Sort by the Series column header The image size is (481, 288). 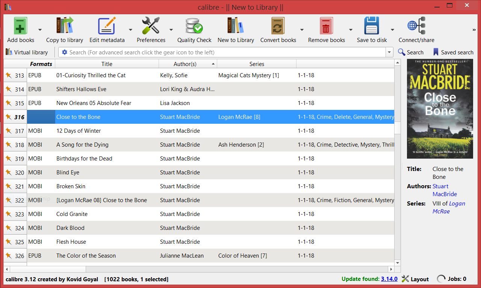coord(257,64)
